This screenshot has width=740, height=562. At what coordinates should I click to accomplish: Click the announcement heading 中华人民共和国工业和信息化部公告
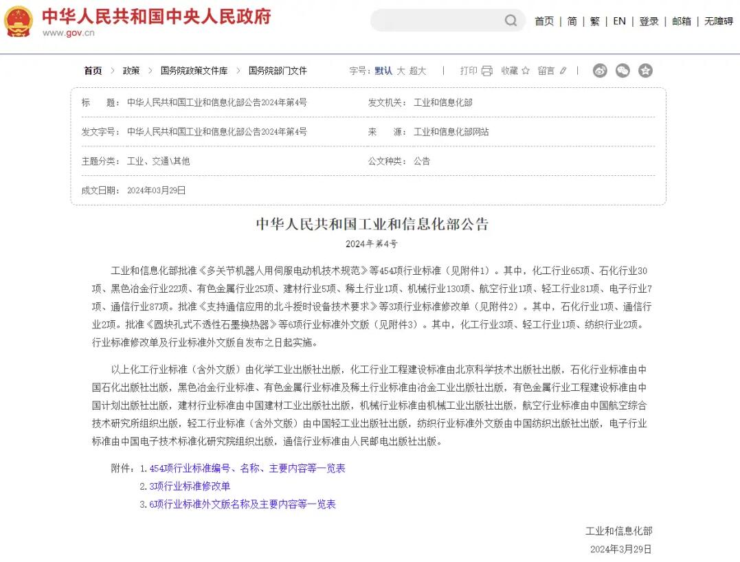point(372,224)
